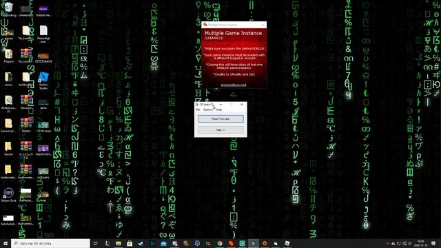Open File menu in GS Auto Clicker
The width and height of the screenshot is (441, 248).
[x=198, y=110]
